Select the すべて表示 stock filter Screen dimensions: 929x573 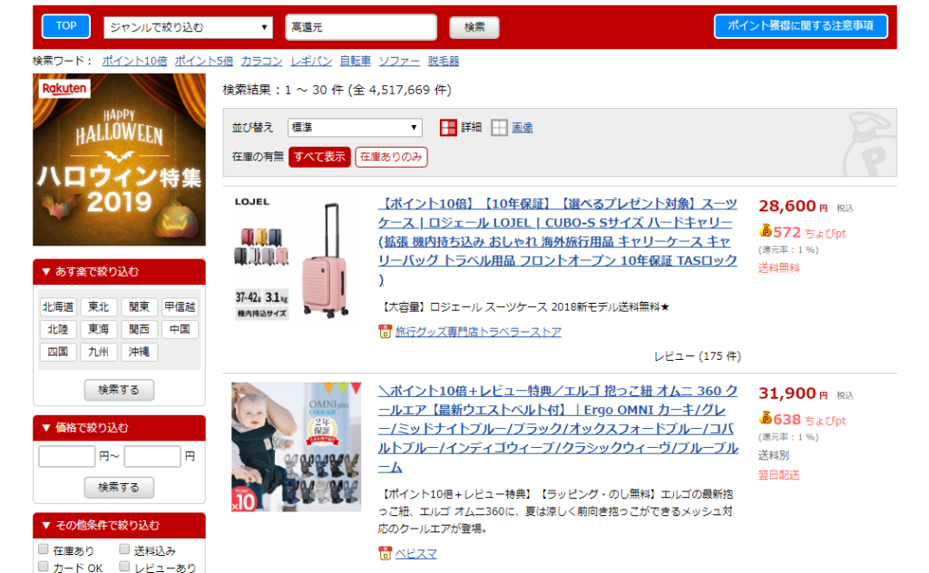(319, 157)
